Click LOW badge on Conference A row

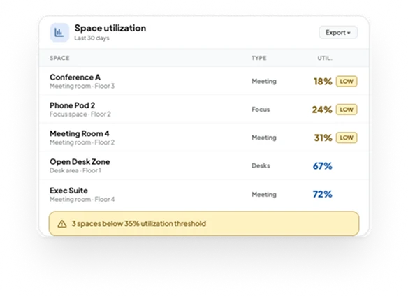(347, 82)
